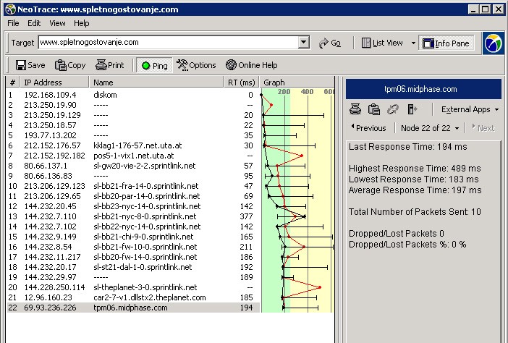Open the View menu
508x343 pixels.
pyautogui.click(x=57, y=23)
